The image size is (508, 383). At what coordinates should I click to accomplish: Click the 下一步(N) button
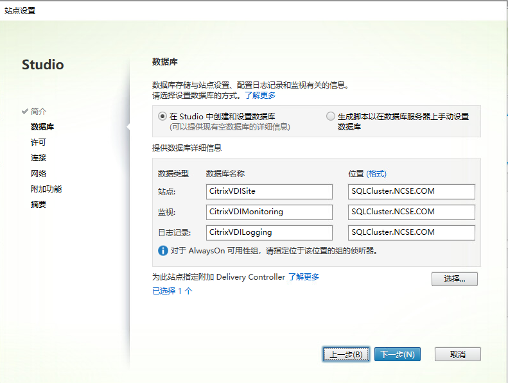tap(398, 354)
